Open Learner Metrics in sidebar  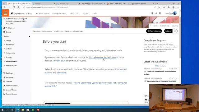pyautogui.click(x=11, y=90)
